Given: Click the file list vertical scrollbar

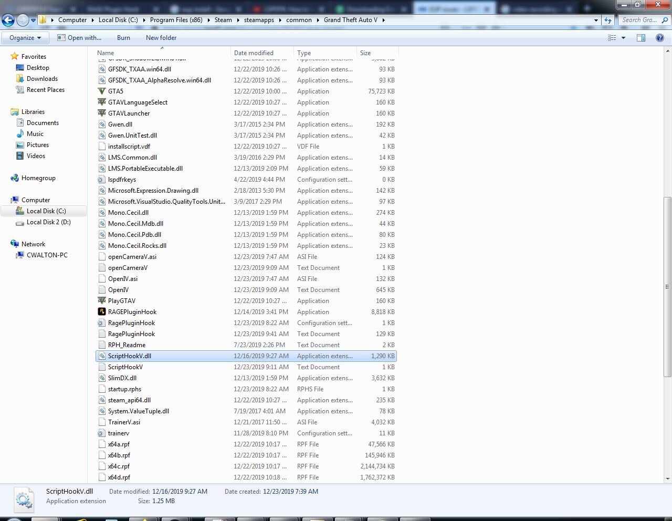Looking at the screenshot, I should 667,287.
